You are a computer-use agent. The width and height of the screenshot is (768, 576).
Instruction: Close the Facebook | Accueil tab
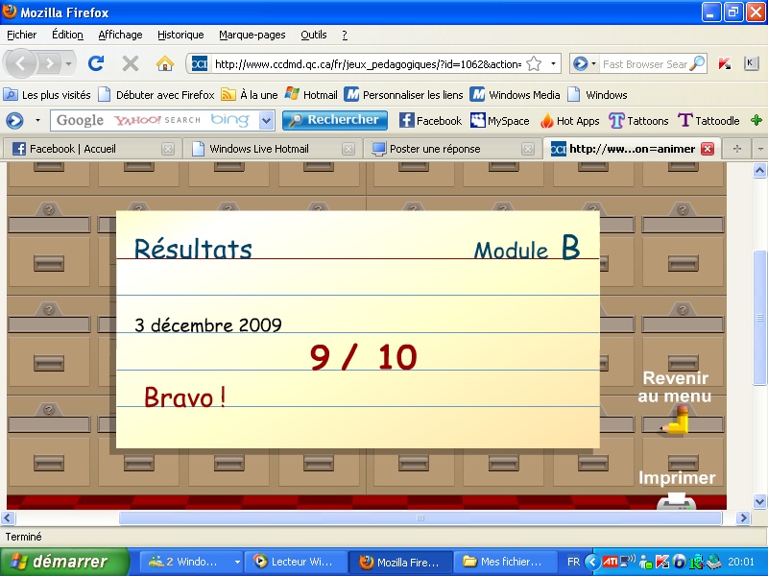[168, 149]
